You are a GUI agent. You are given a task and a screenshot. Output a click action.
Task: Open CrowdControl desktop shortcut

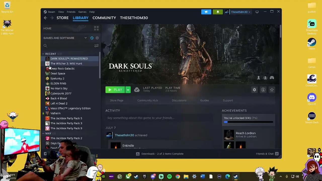click(x=312, y=80)
